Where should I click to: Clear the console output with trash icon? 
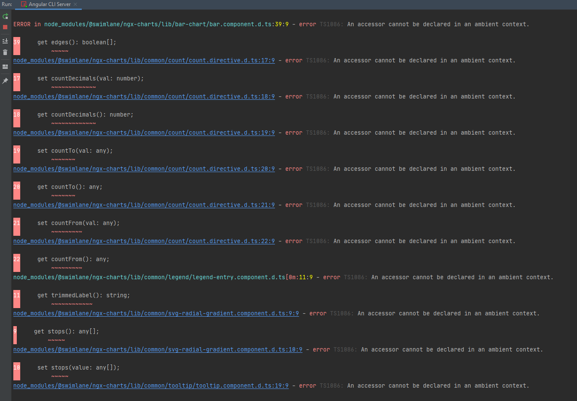click(x=5, y=52)
